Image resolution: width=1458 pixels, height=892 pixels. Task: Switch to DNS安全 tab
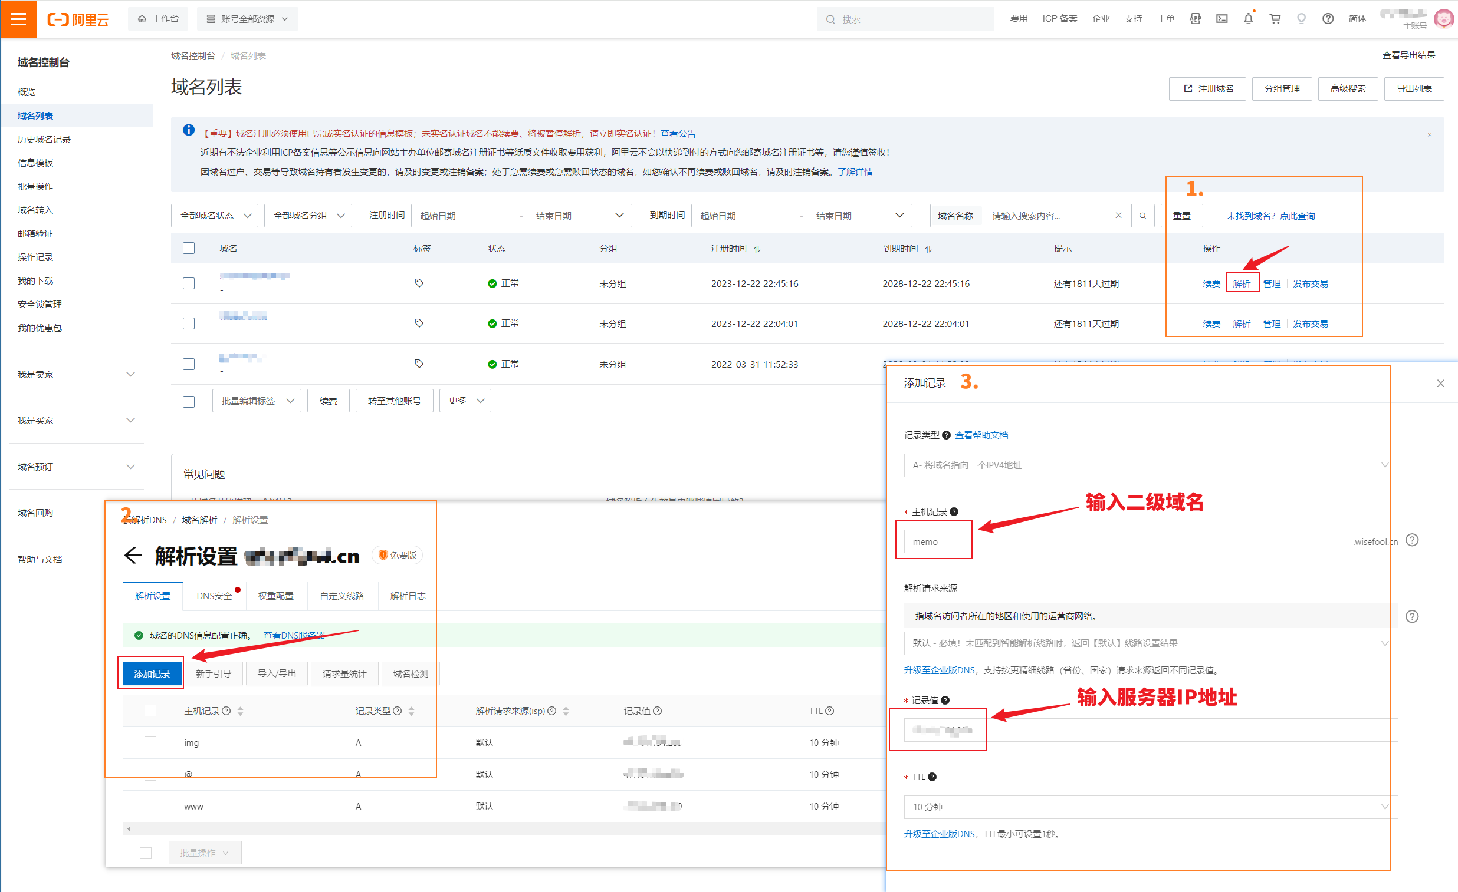click(214, 596)
